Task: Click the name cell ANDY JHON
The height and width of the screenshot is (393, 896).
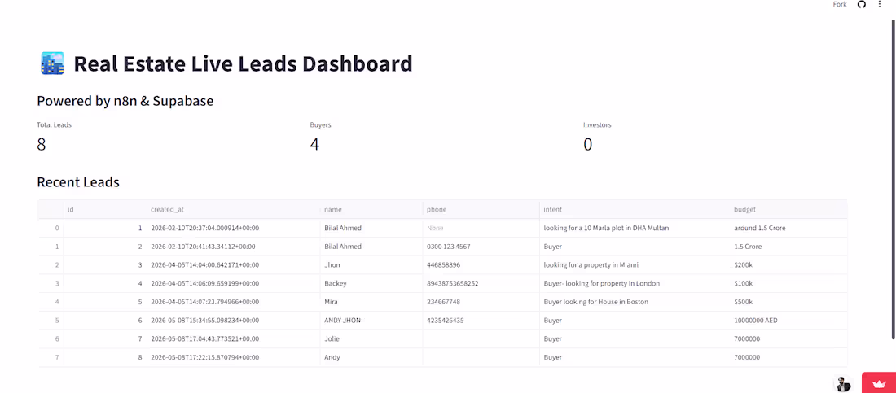Action: tap(371, 321)
